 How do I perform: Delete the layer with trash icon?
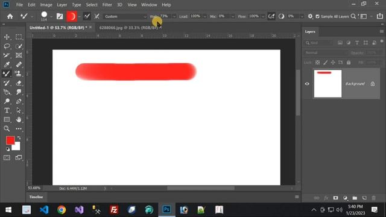(x=374, y=198)
